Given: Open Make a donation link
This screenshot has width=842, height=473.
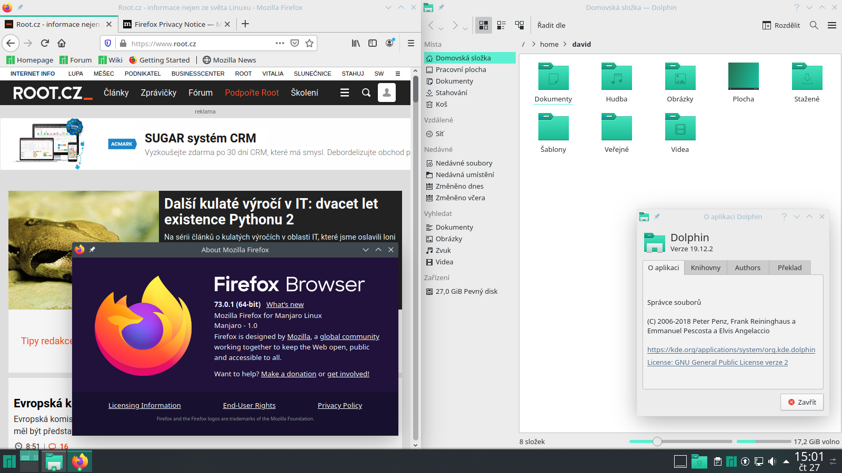Looking at the screenshot, I should pos(288,374).
